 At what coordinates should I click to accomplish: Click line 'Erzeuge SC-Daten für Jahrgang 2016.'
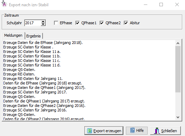coord(35,110)
